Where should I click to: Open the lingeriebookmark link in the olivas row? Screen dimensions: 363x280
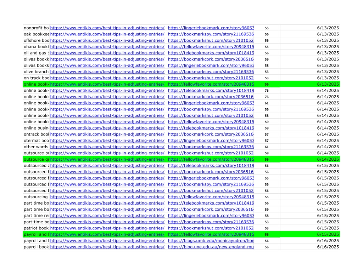[211, 65]
